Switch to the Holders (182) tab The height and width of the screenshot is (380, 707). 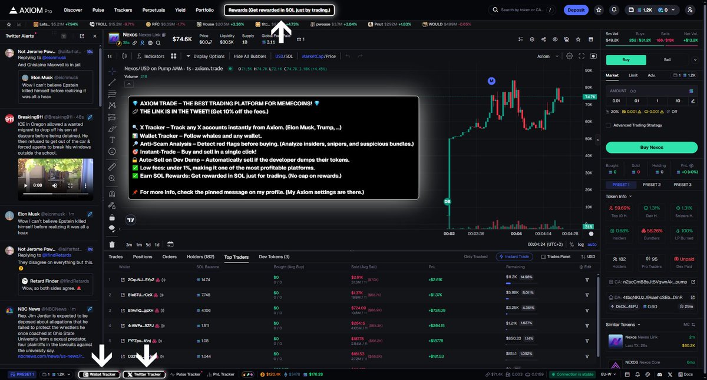[x=200, y=257]
